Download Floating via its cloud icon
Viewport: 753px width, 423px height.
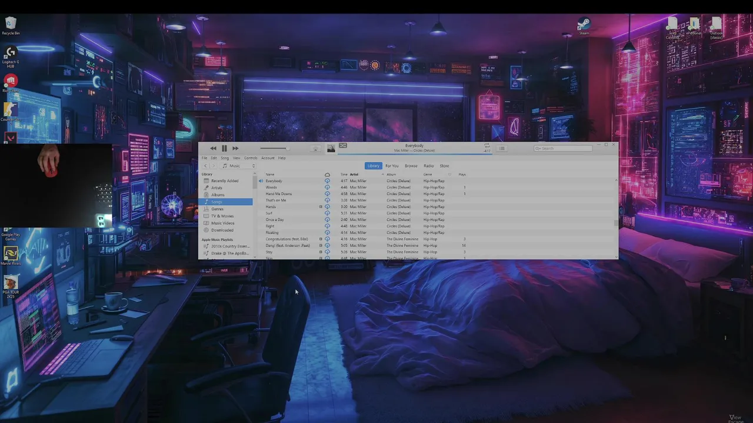328,233
